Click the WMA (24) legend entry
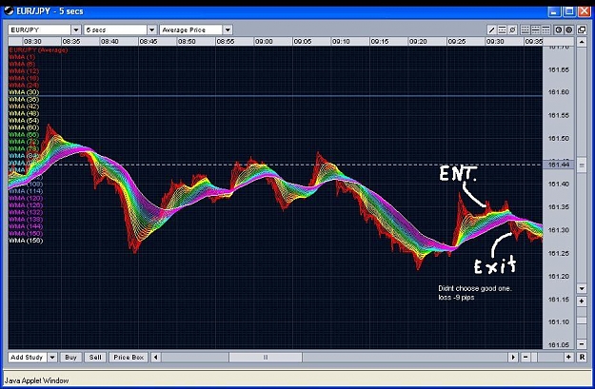This screenshot has width=595, height=389. click(x=24, y=86)
